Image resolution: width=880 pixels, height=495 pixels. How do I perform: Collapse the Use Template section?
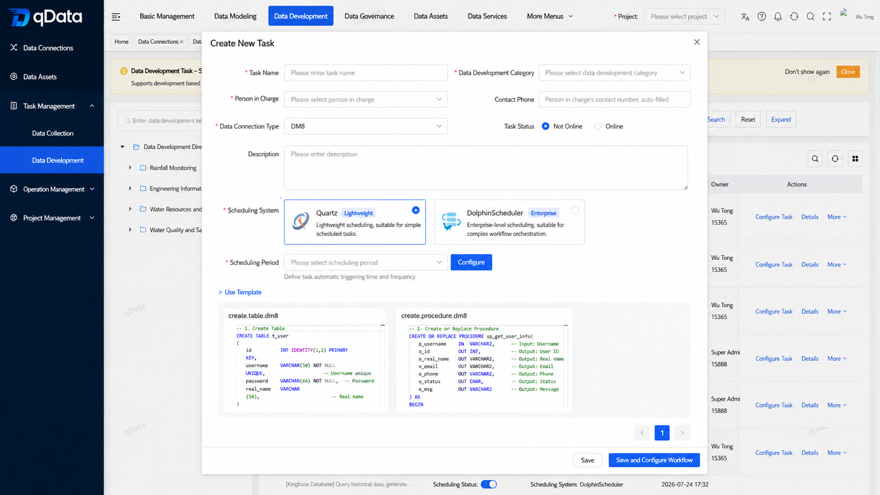coord(240,292)
